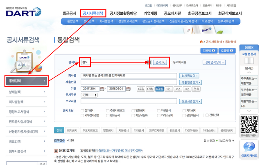
Task: Switch to the 정기공시 results tab
Action: [72, 131]
